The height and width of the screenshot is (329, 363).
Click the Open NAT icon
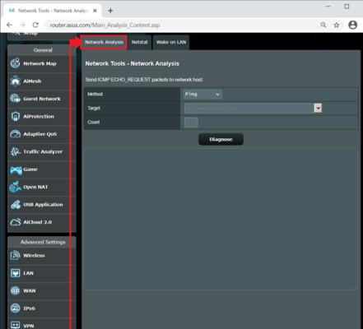tap(16, 187)
